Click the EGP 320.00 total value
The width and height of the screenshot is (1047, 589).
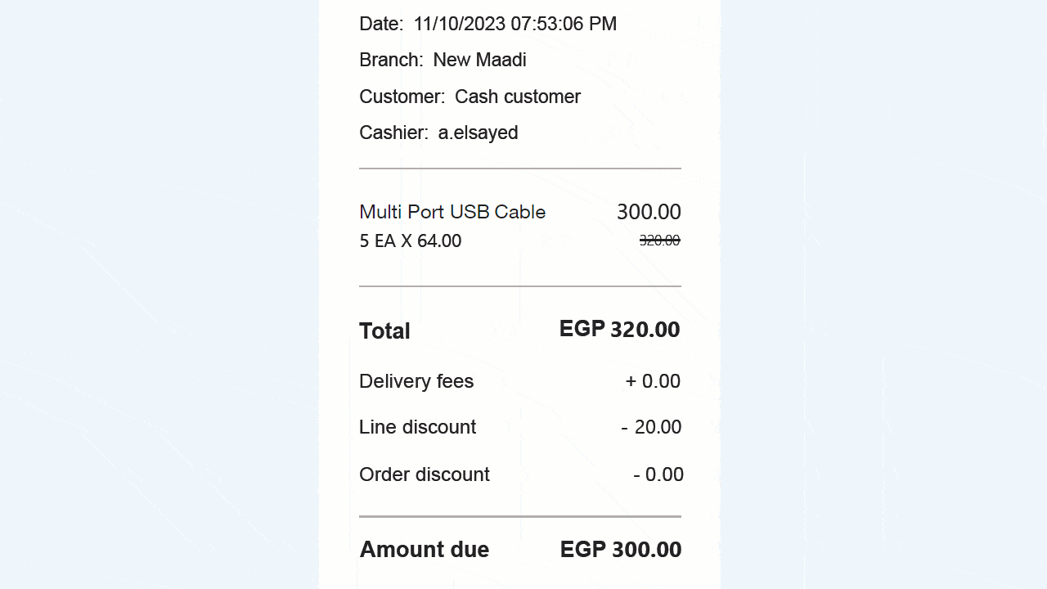pyautogui.click(x=619, y=330)
